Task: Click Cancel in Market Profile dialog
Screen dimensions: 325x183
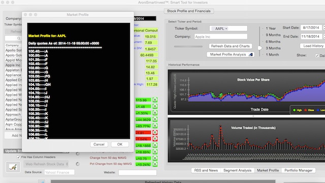Action: pyautogui.click(x=99, y=144)
